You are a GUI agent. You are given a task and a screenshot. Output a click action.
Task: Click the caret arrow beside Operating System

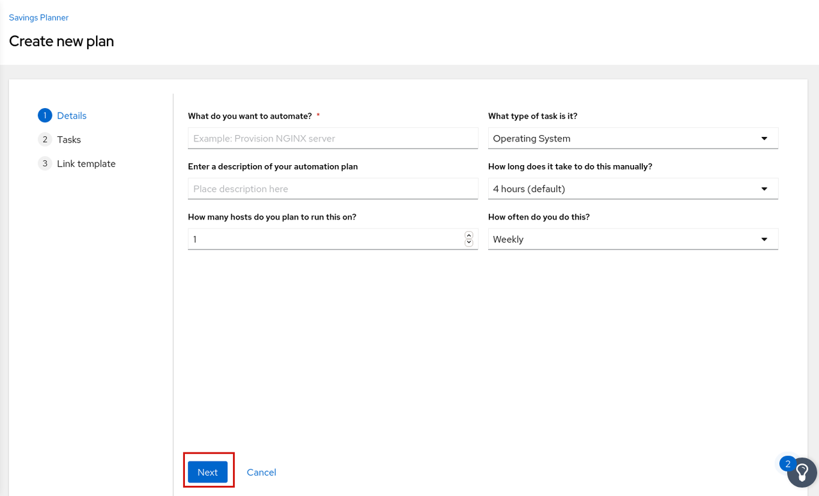point(764,138)
